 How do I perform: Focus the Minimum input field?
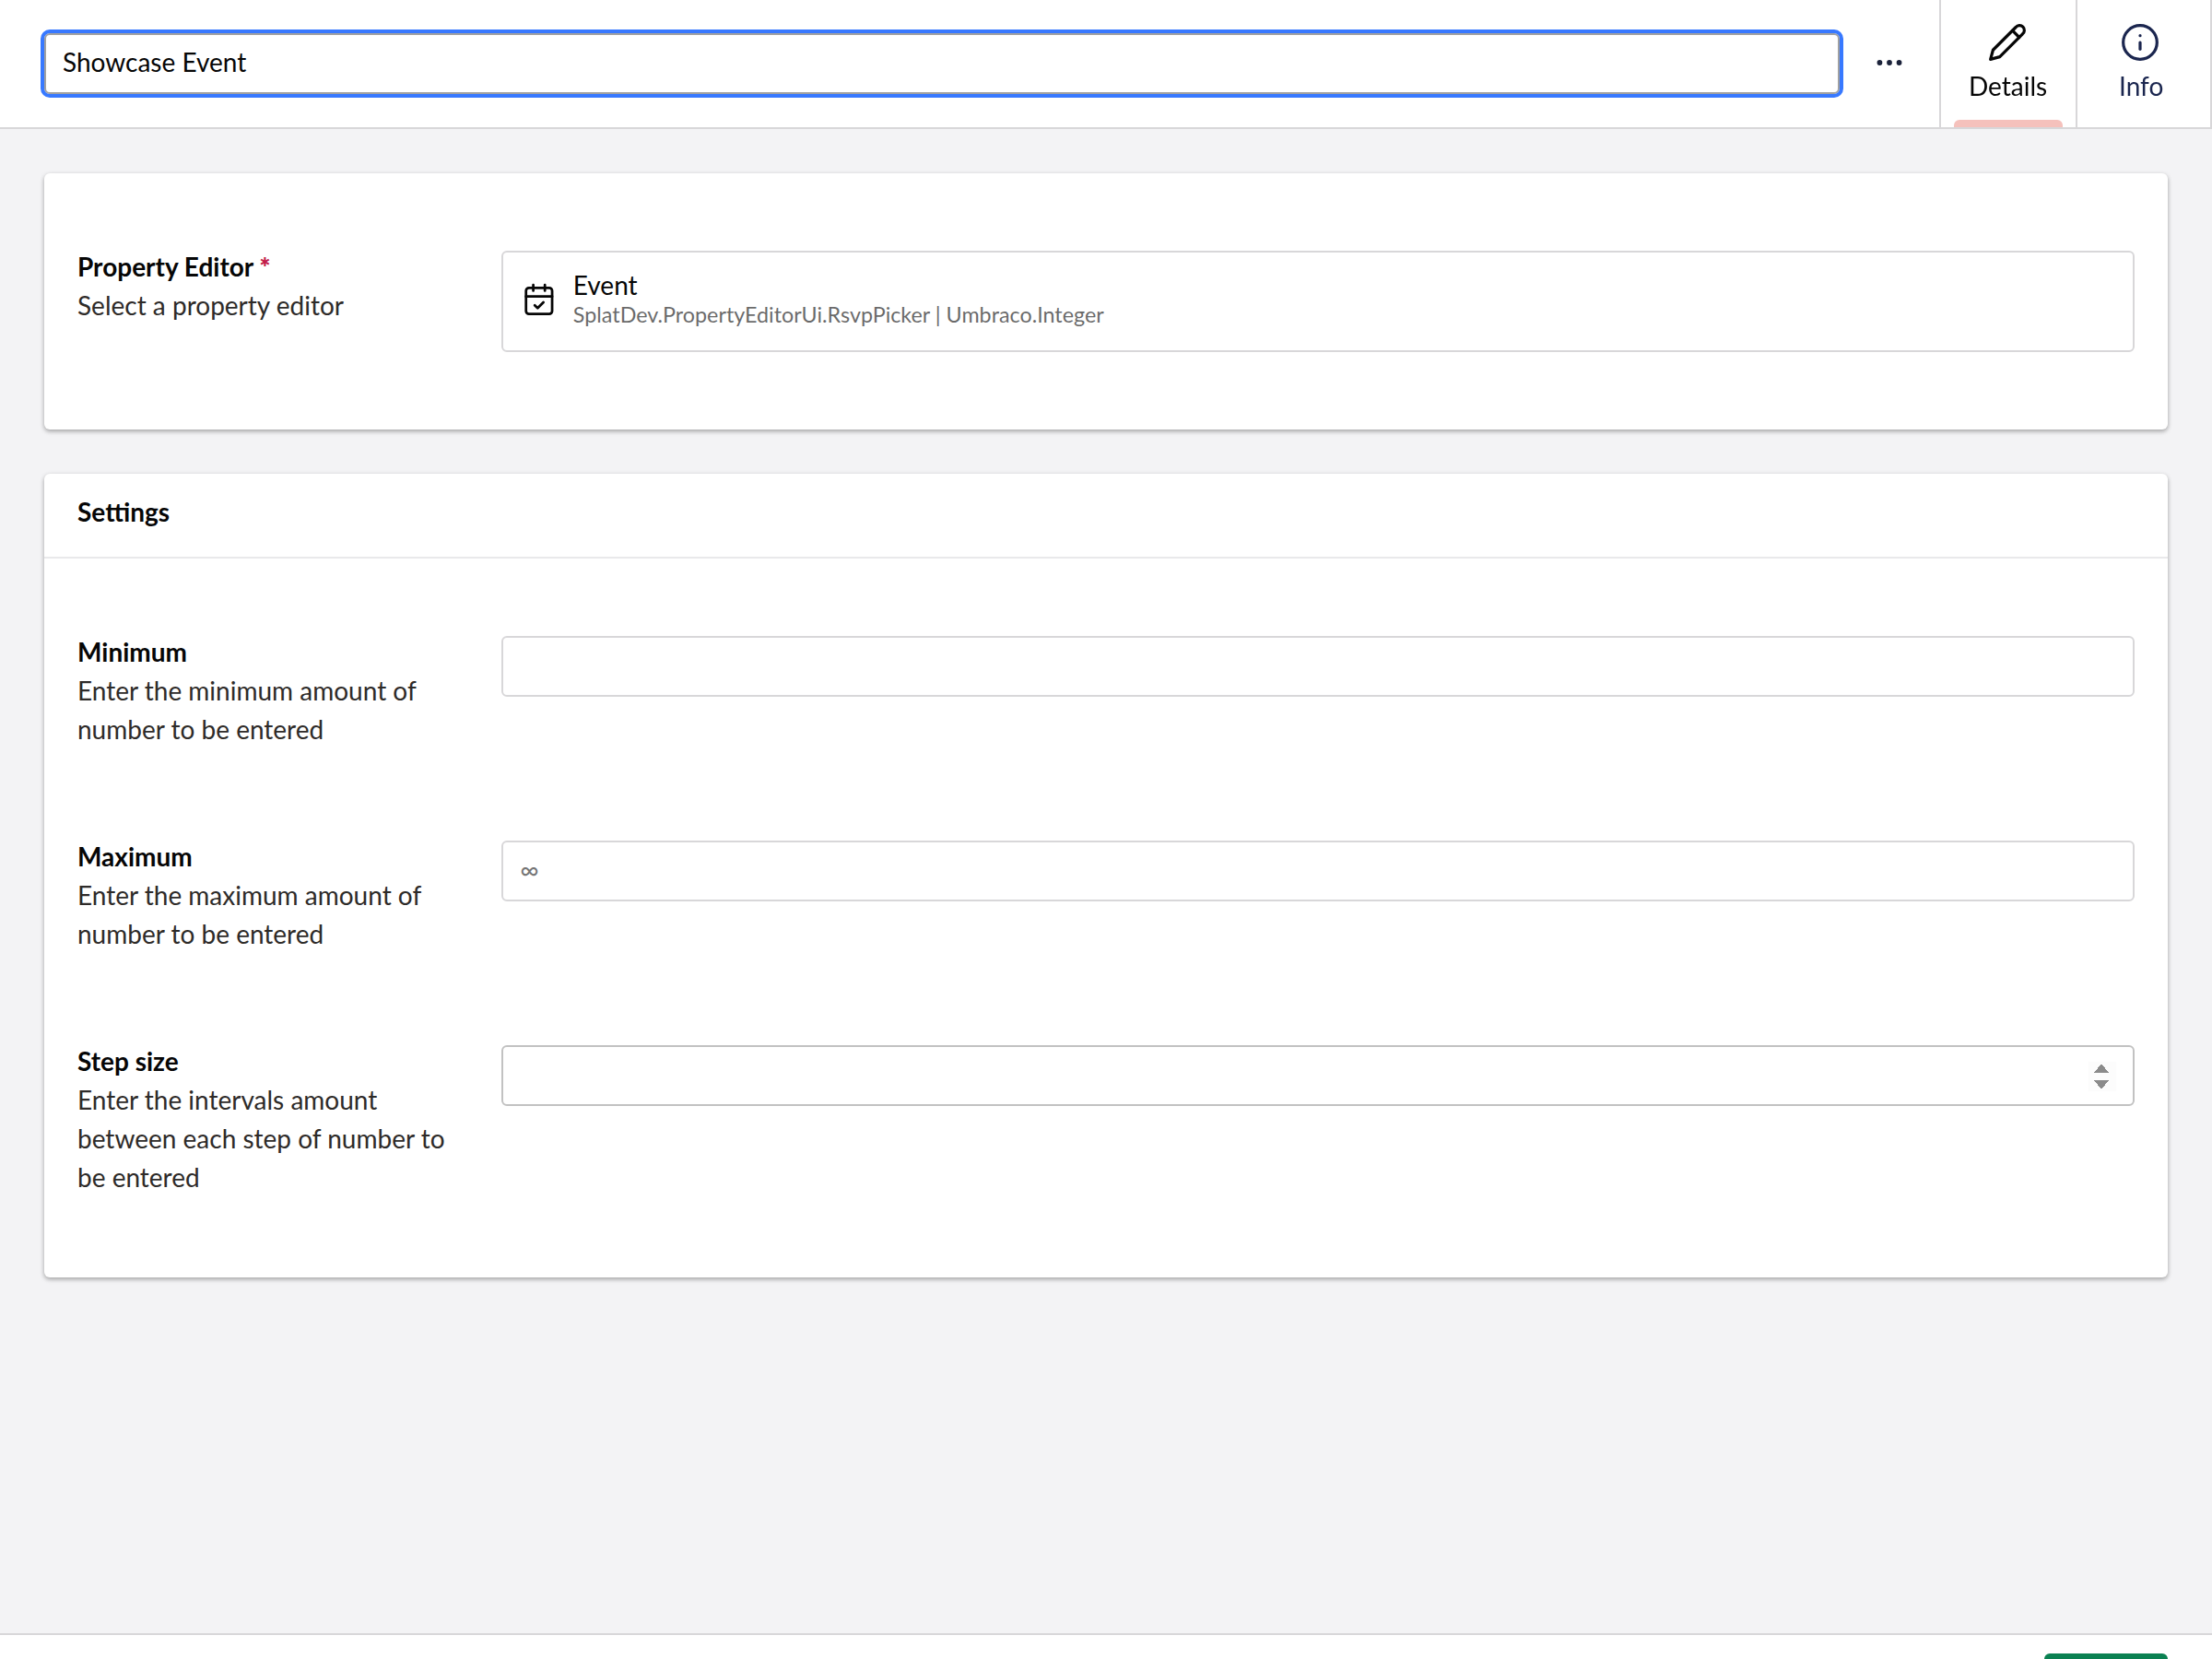(x=1317, y=666)
